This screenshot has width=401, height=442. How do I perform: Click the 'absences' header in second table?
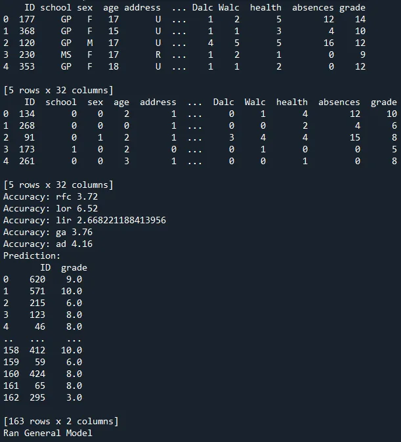tap(339, 102)
